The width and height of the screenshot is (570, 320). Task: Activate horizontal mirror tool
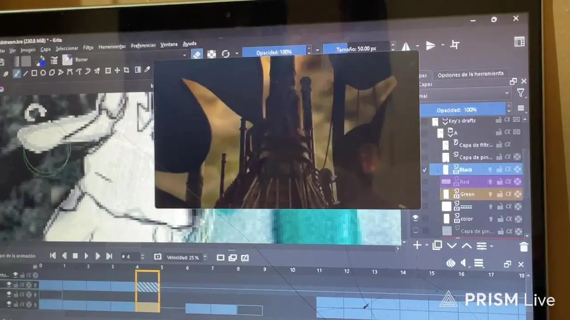[x=406, y=47]
